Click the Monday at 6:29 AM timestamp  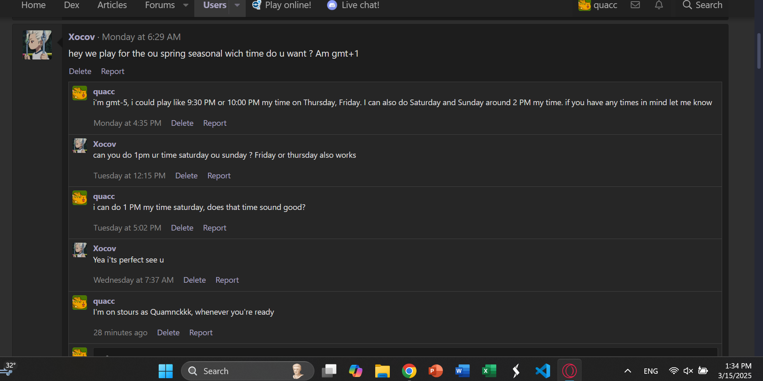tap(141, 37)
